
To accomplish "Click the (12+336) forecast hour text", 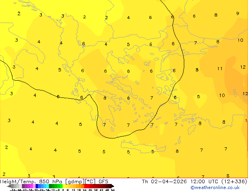I will tap(234, 182).
